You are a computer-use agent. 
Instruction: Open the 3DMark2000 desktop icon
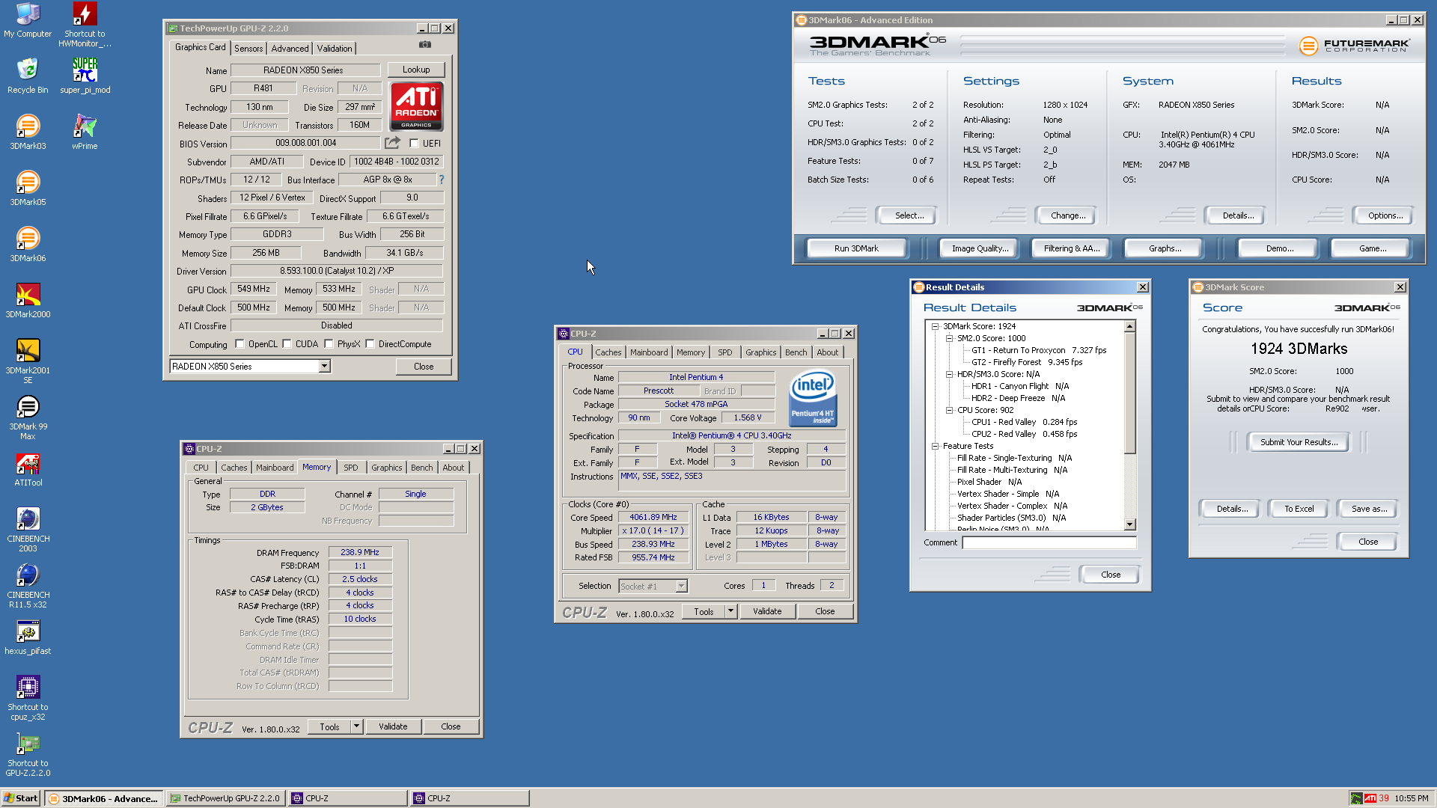click(28, 300)
